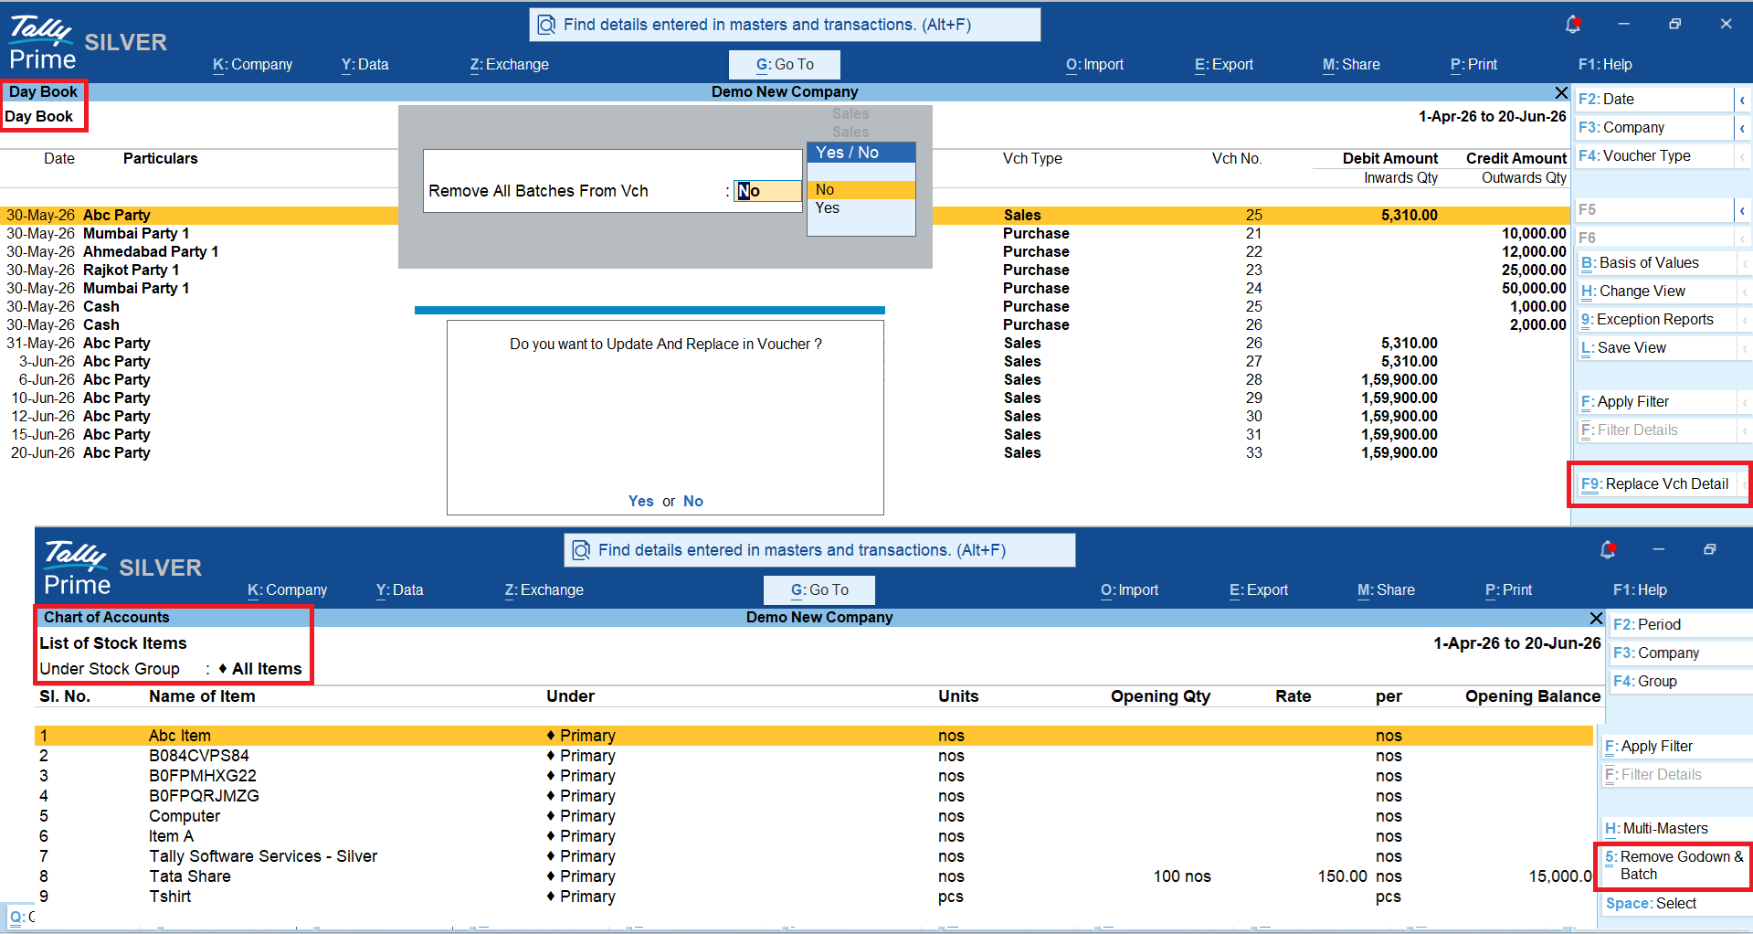Image resolution: width=1753 pixels, height=934 pixels.
Task: Expand the chevron beside B: Basis of Values
Action: [x=1744, y=263]
